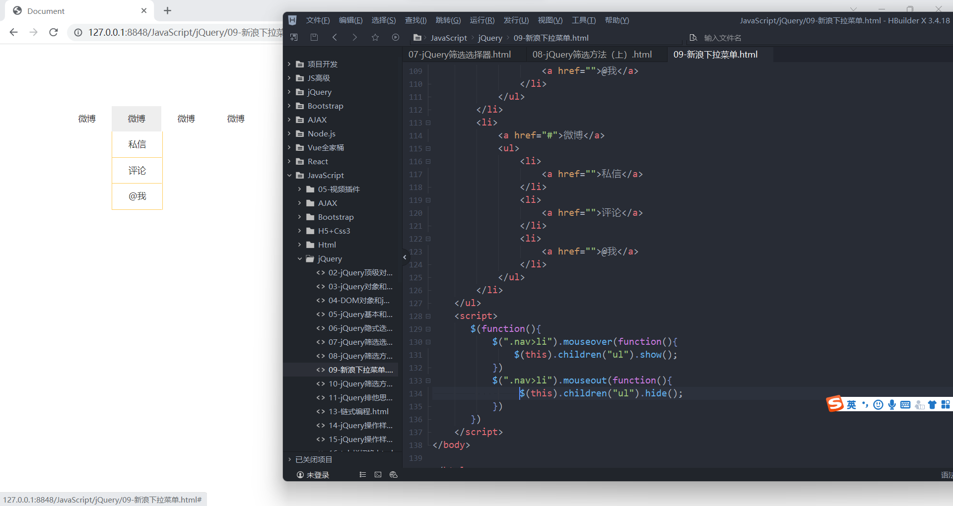Run project using play circle icon

coord(396,37)
